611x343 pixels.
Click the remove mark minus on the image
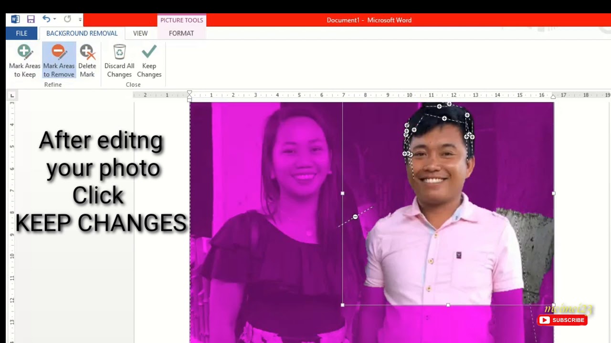click(355, 217)
